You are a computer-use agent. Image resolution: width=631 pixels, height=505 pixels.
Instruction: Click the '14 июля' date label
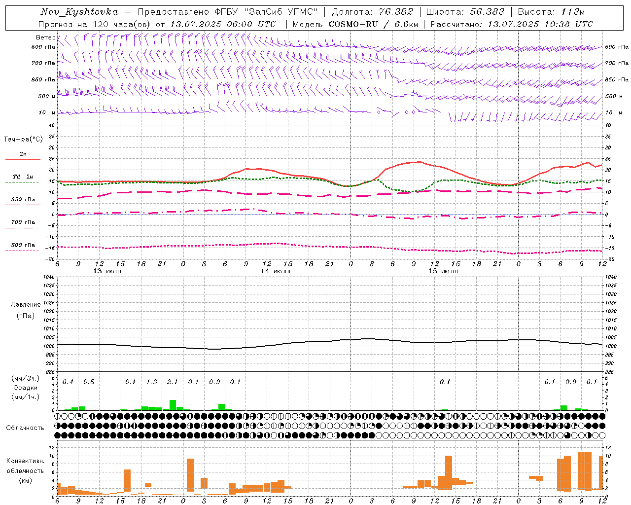point(276,271)
